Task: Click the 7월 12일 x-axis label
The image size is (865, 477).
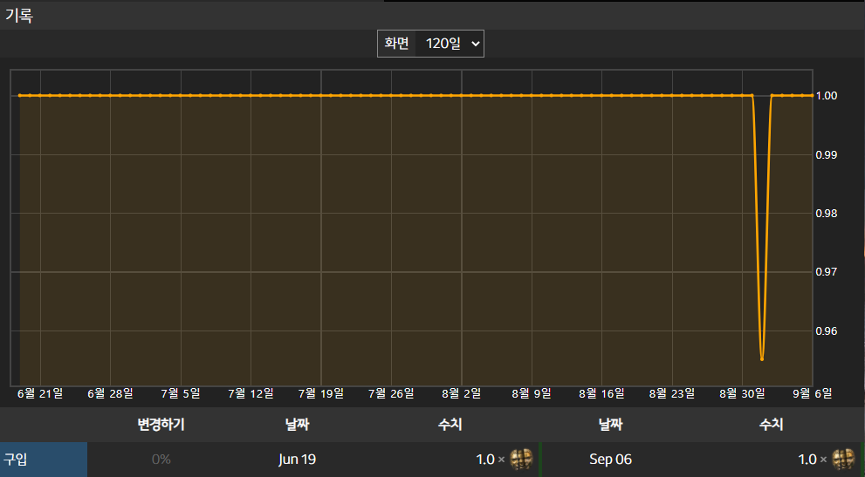Action: click(x=251, y=394)
